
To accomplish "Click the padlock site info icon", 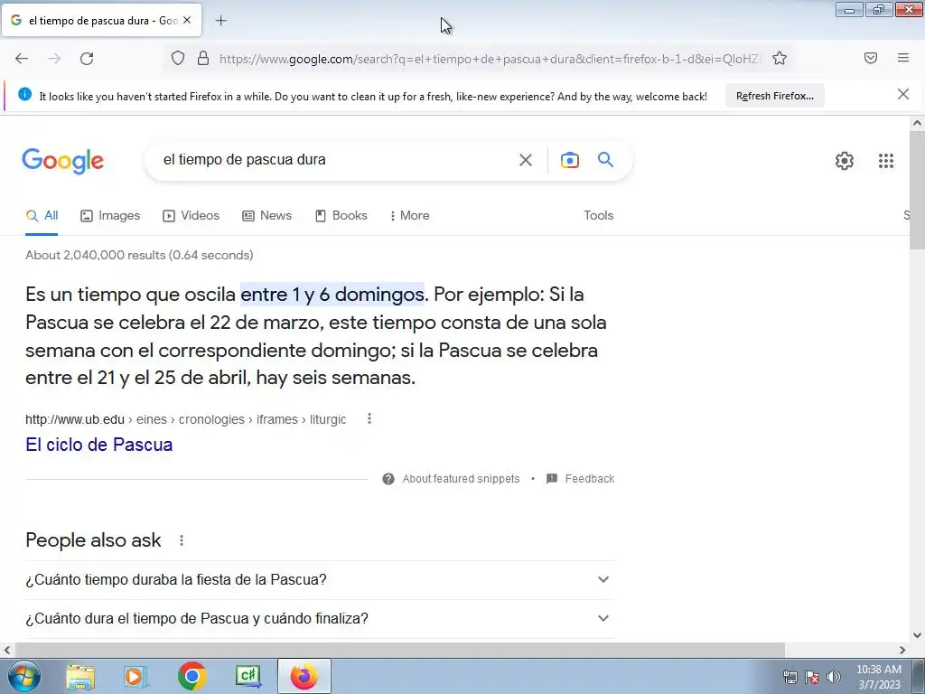I will [x=203, y=58].
